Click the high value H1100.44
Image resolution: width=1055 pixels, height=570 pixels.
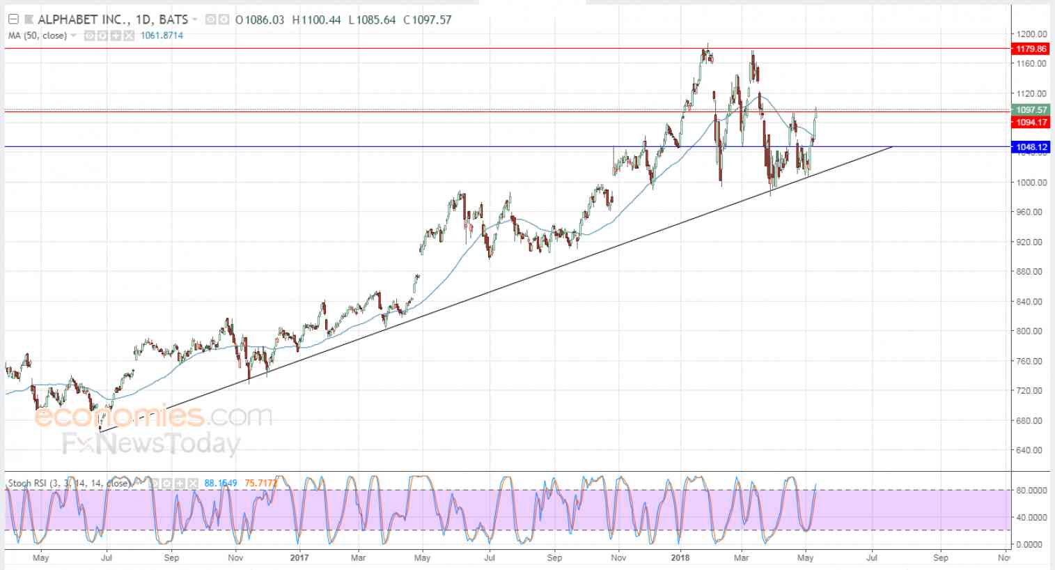(316, 20)
